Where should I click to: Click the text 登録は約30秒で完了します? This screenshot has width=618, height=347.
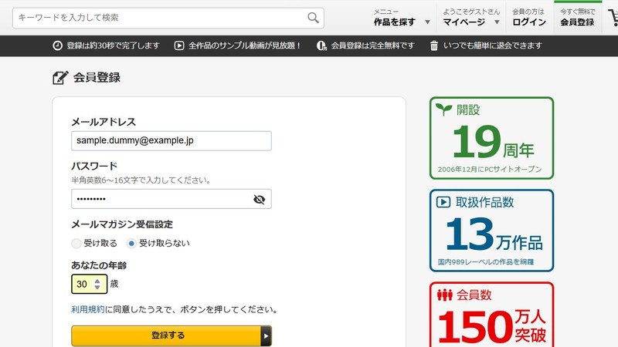click(113, 45)
